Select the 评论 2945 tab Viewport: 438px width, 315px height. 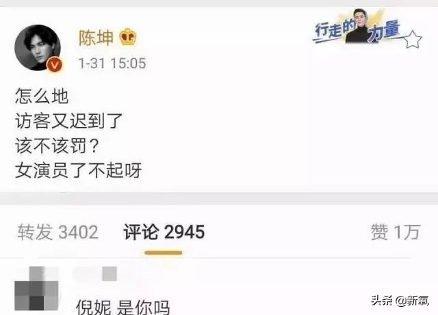[164, 232]
